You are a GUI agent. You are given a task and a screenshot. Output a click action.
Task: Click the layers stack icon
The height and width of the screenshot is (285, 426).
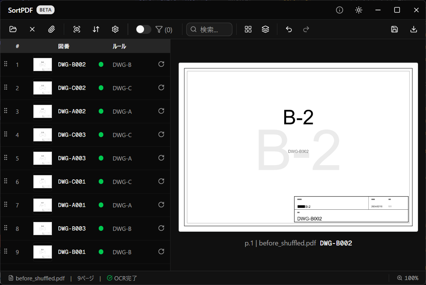265,29
